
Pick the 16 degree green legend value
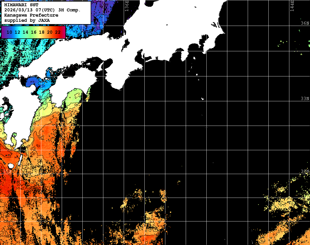tap(34, 32)
